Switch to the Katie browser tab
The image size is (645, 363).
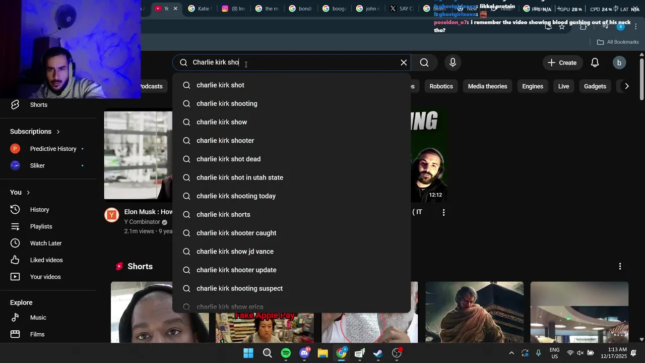pos(200,9)
